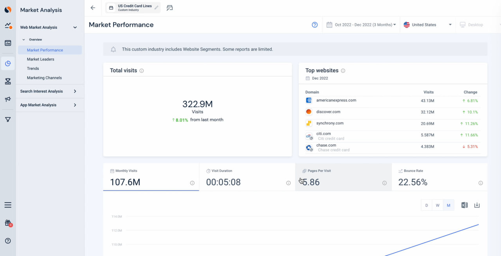The image size is (501, 256).
Task: Visit the americanexpress.com row in Top websites
Action: 336,100
